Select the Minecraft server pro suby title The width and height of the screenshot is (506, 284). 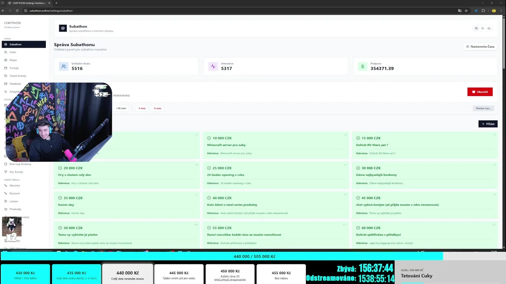pyautogui.click(x=226, y=145)
